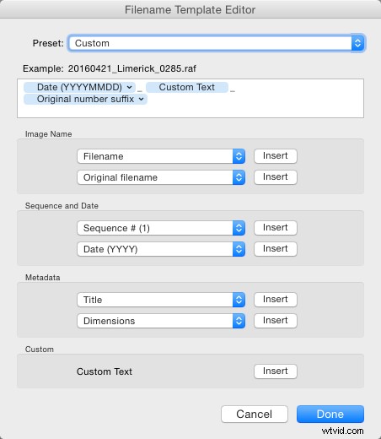Screen dimensions: 381x439
Task: Insert the Filename token
Action: coord(276,156)
